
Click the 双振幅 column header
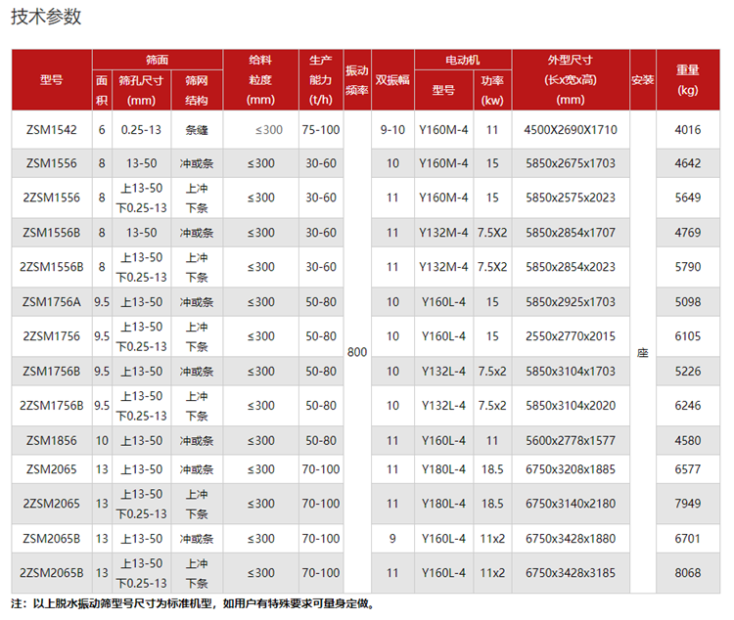click(x=392, y=80)
